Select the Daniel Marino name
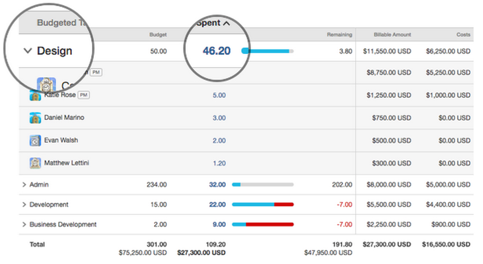This screenshot has width=483, height=264. point(64,117)
